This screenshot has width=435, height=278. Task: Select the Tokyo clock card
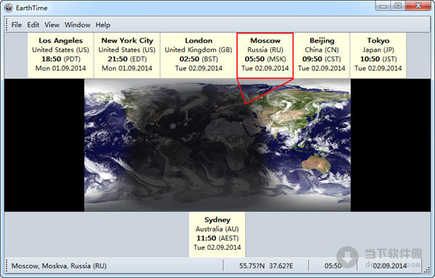378,55
